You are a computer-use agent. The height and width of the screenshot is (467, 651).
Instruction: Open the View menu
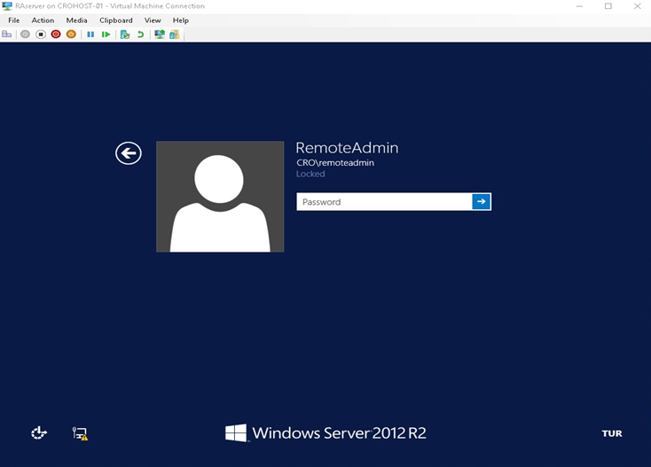pos(153,20)
